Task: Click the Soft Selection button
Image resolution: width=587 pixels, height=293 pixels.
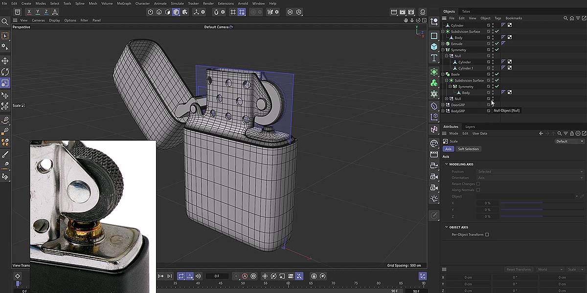Action: point(468,149)
